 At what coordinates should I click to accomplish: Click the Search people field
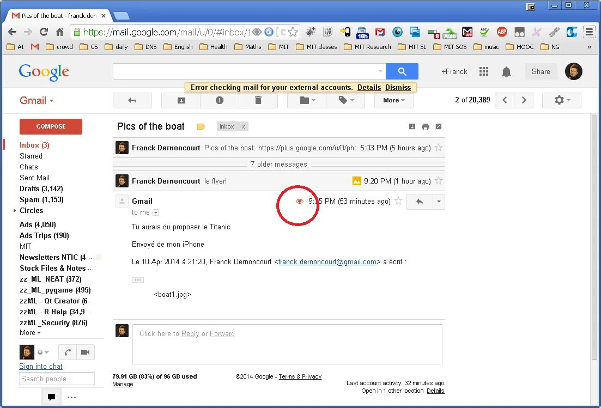click(57, 379)
